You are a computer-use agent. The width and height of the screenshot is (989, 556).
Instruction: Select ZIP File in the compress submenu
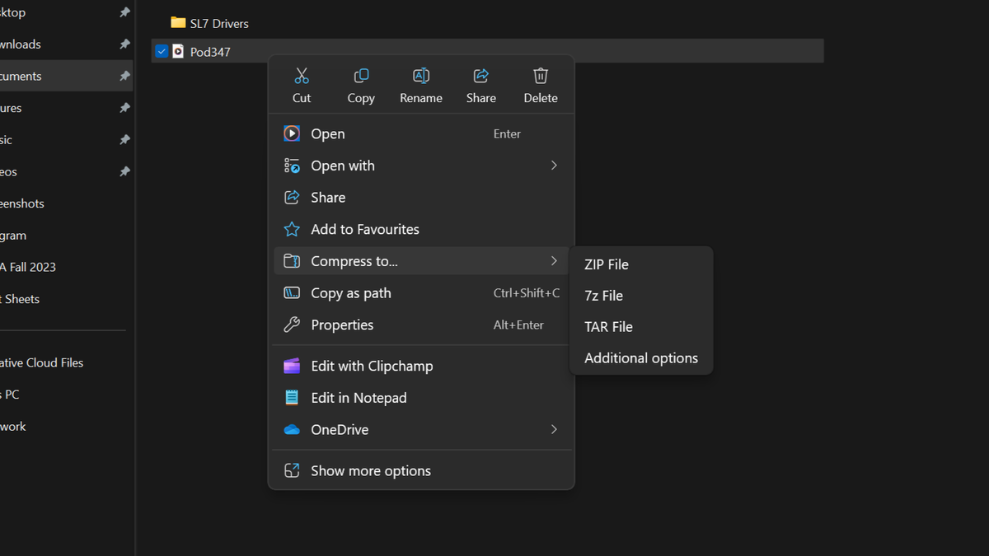pos(606,264)
